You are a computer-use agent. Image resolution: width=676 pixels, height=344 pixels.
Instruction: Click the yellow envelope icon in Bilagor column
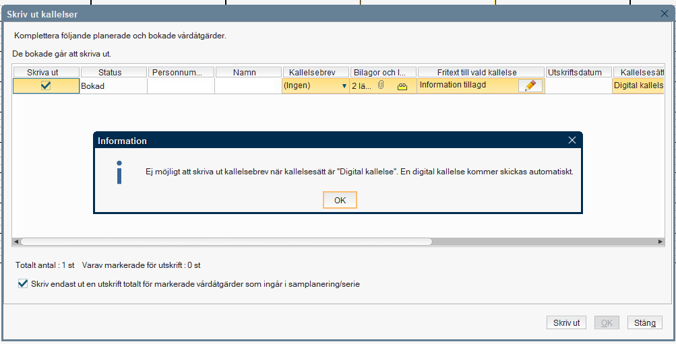click(402, 86)
